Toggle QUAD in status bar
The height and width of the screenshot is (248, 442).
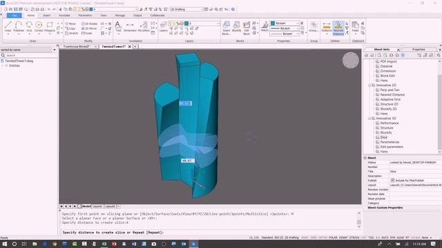(x=401, y=238)
